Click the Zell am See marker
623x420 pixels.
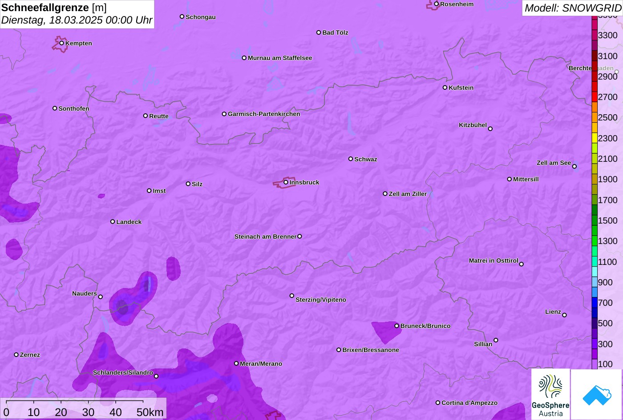click(574, 167)
